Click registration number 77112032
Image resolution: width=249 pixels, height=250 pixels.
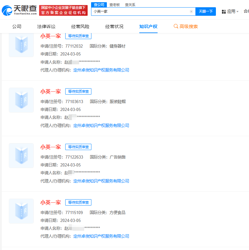tap(74, 46)
